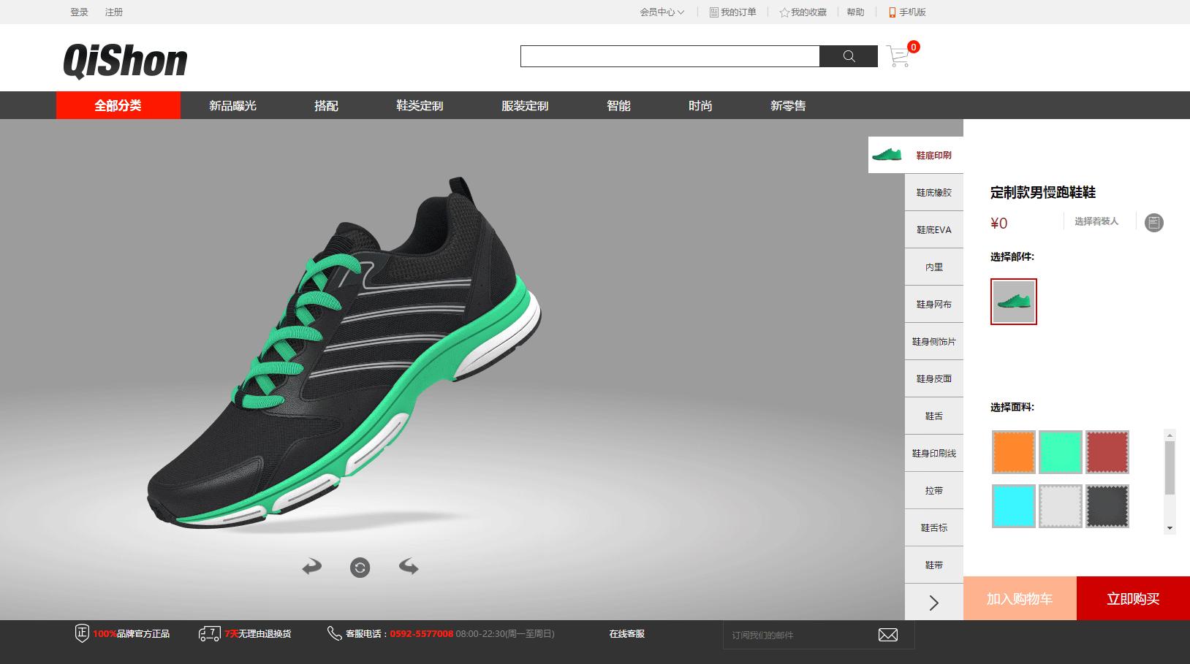The image size is (1190, 664).
Task: Show more shoe parts with chevron arrow
Action: pyautogui.click(x=933, y=603)
